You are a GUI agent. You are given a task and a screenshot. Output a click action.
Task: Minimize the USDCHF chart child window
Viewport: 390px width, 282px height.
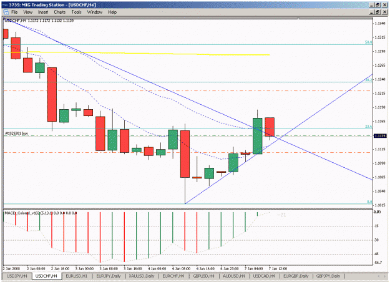point(372,12)
